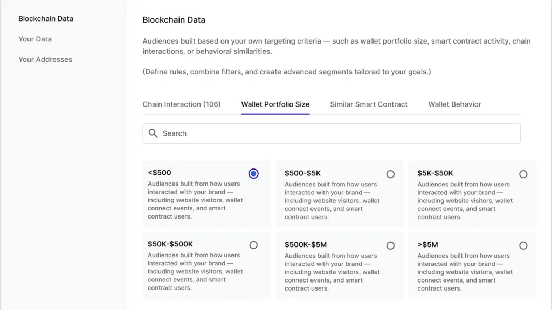Click the $500-$5K card description text

[332, 201]
